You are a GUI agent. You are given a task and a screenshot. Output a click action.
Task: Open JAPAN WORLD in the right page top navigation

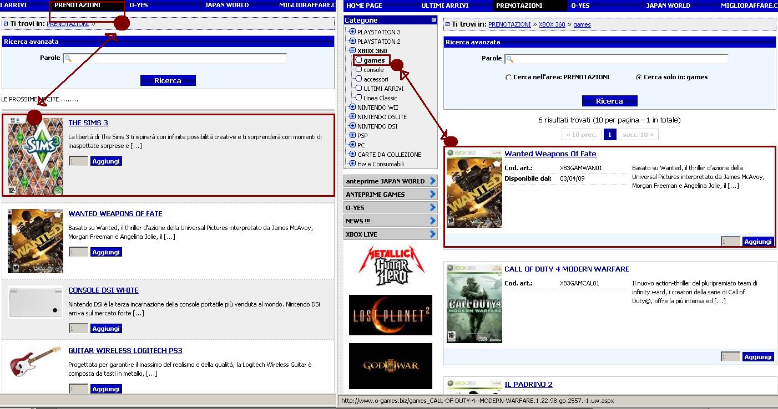coord(669,6)
